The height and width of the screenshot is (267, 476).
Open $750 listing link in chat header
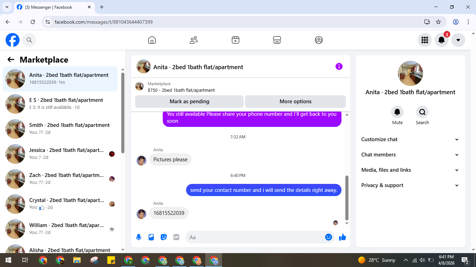click(181, 90)
